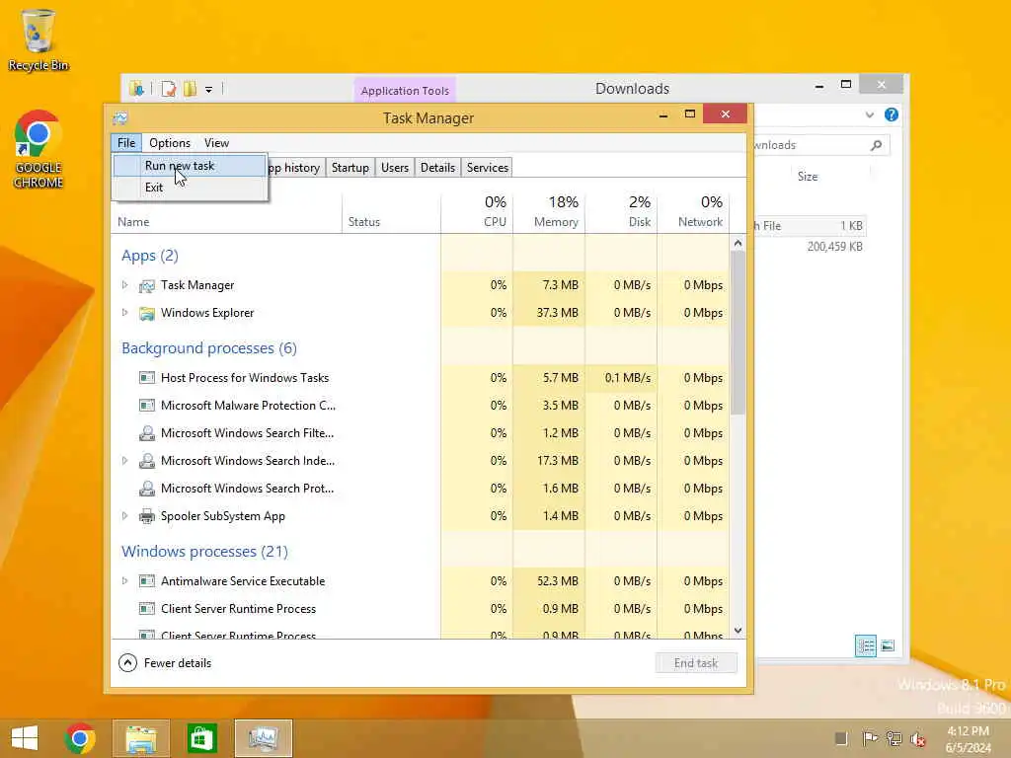This screenshot has width=1011, height=758.
Task: Select the Client Server Runtime Process 0.9 MB row
Action: (x=421, y=609)
